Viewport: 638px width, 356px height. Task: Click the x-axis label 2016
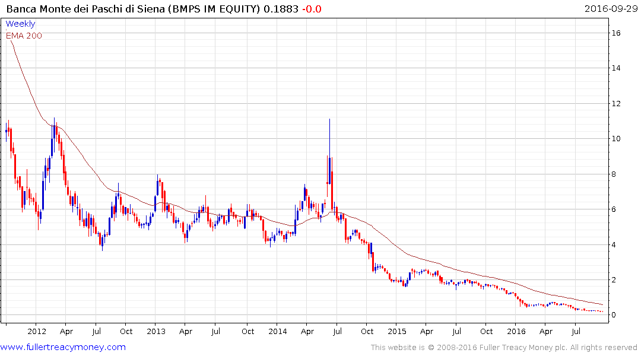[516, 331]
